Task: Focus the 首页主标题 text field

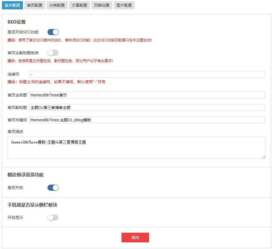Action: [147, 95]
